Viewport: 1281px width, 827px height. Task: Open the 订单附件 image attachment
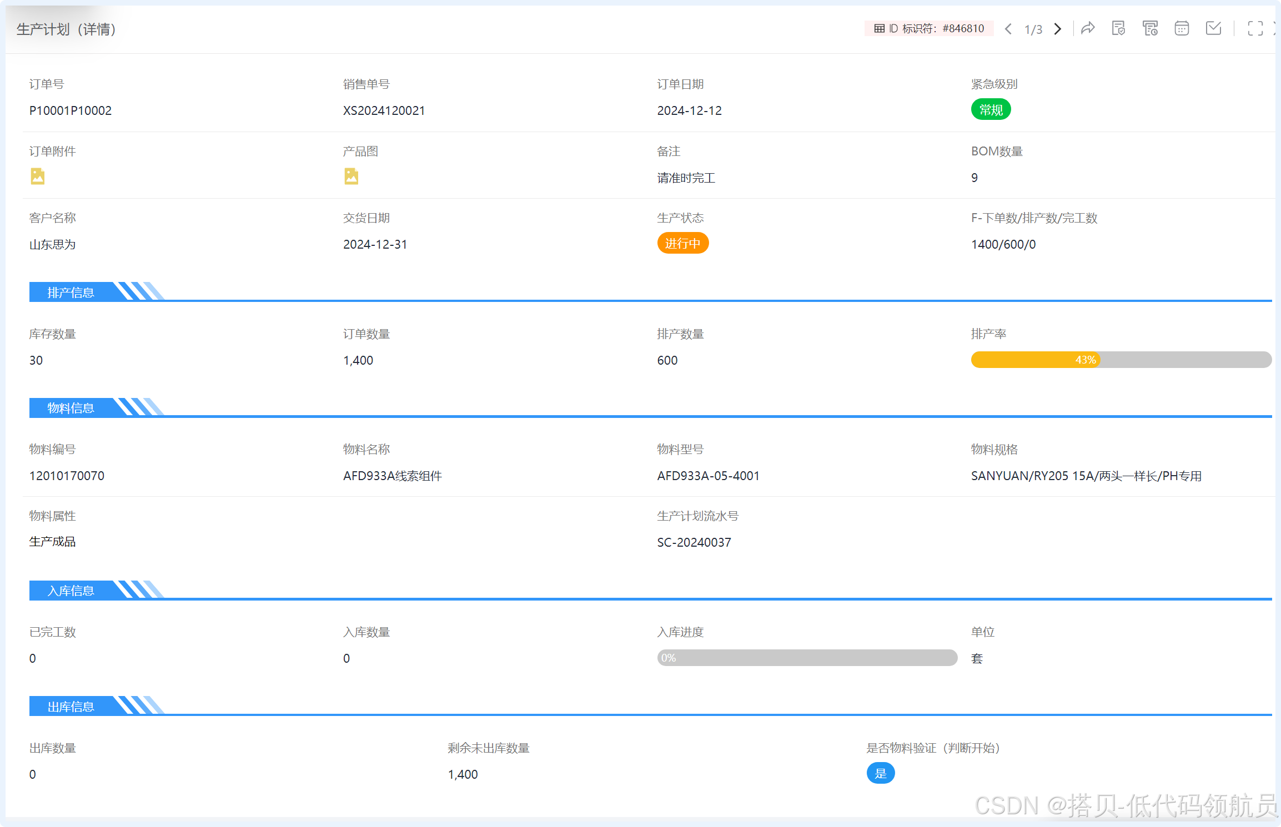pos(37,177)
